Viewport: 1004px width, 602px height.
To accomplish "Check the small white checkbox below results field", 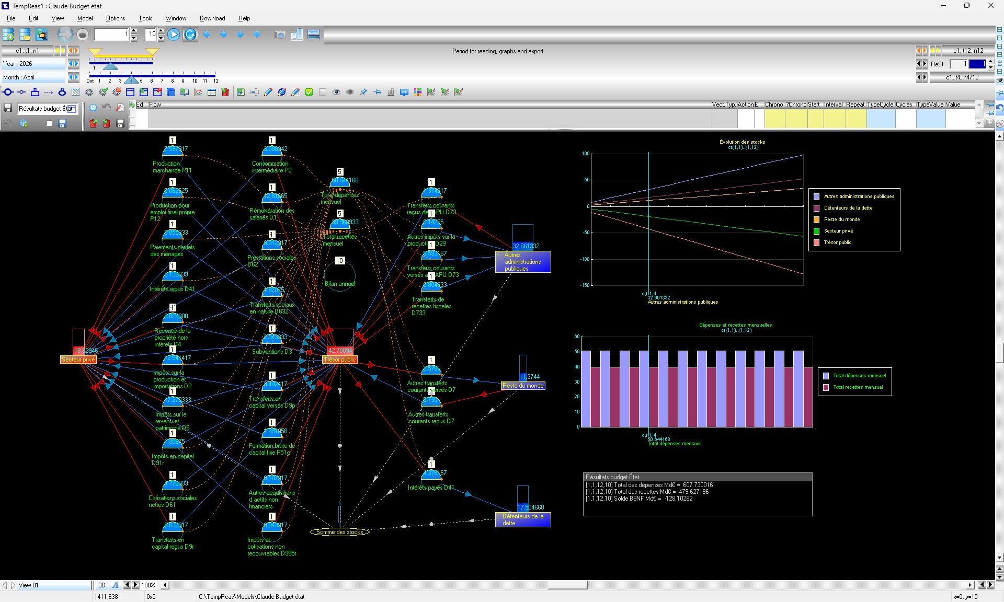I will coord(49,123).
